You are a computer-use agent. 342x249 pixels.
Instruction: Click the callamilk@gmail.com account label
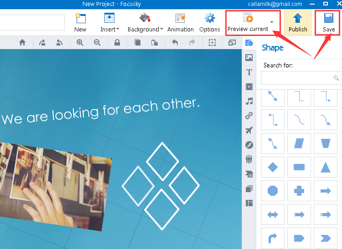click(x=275, y=4)
